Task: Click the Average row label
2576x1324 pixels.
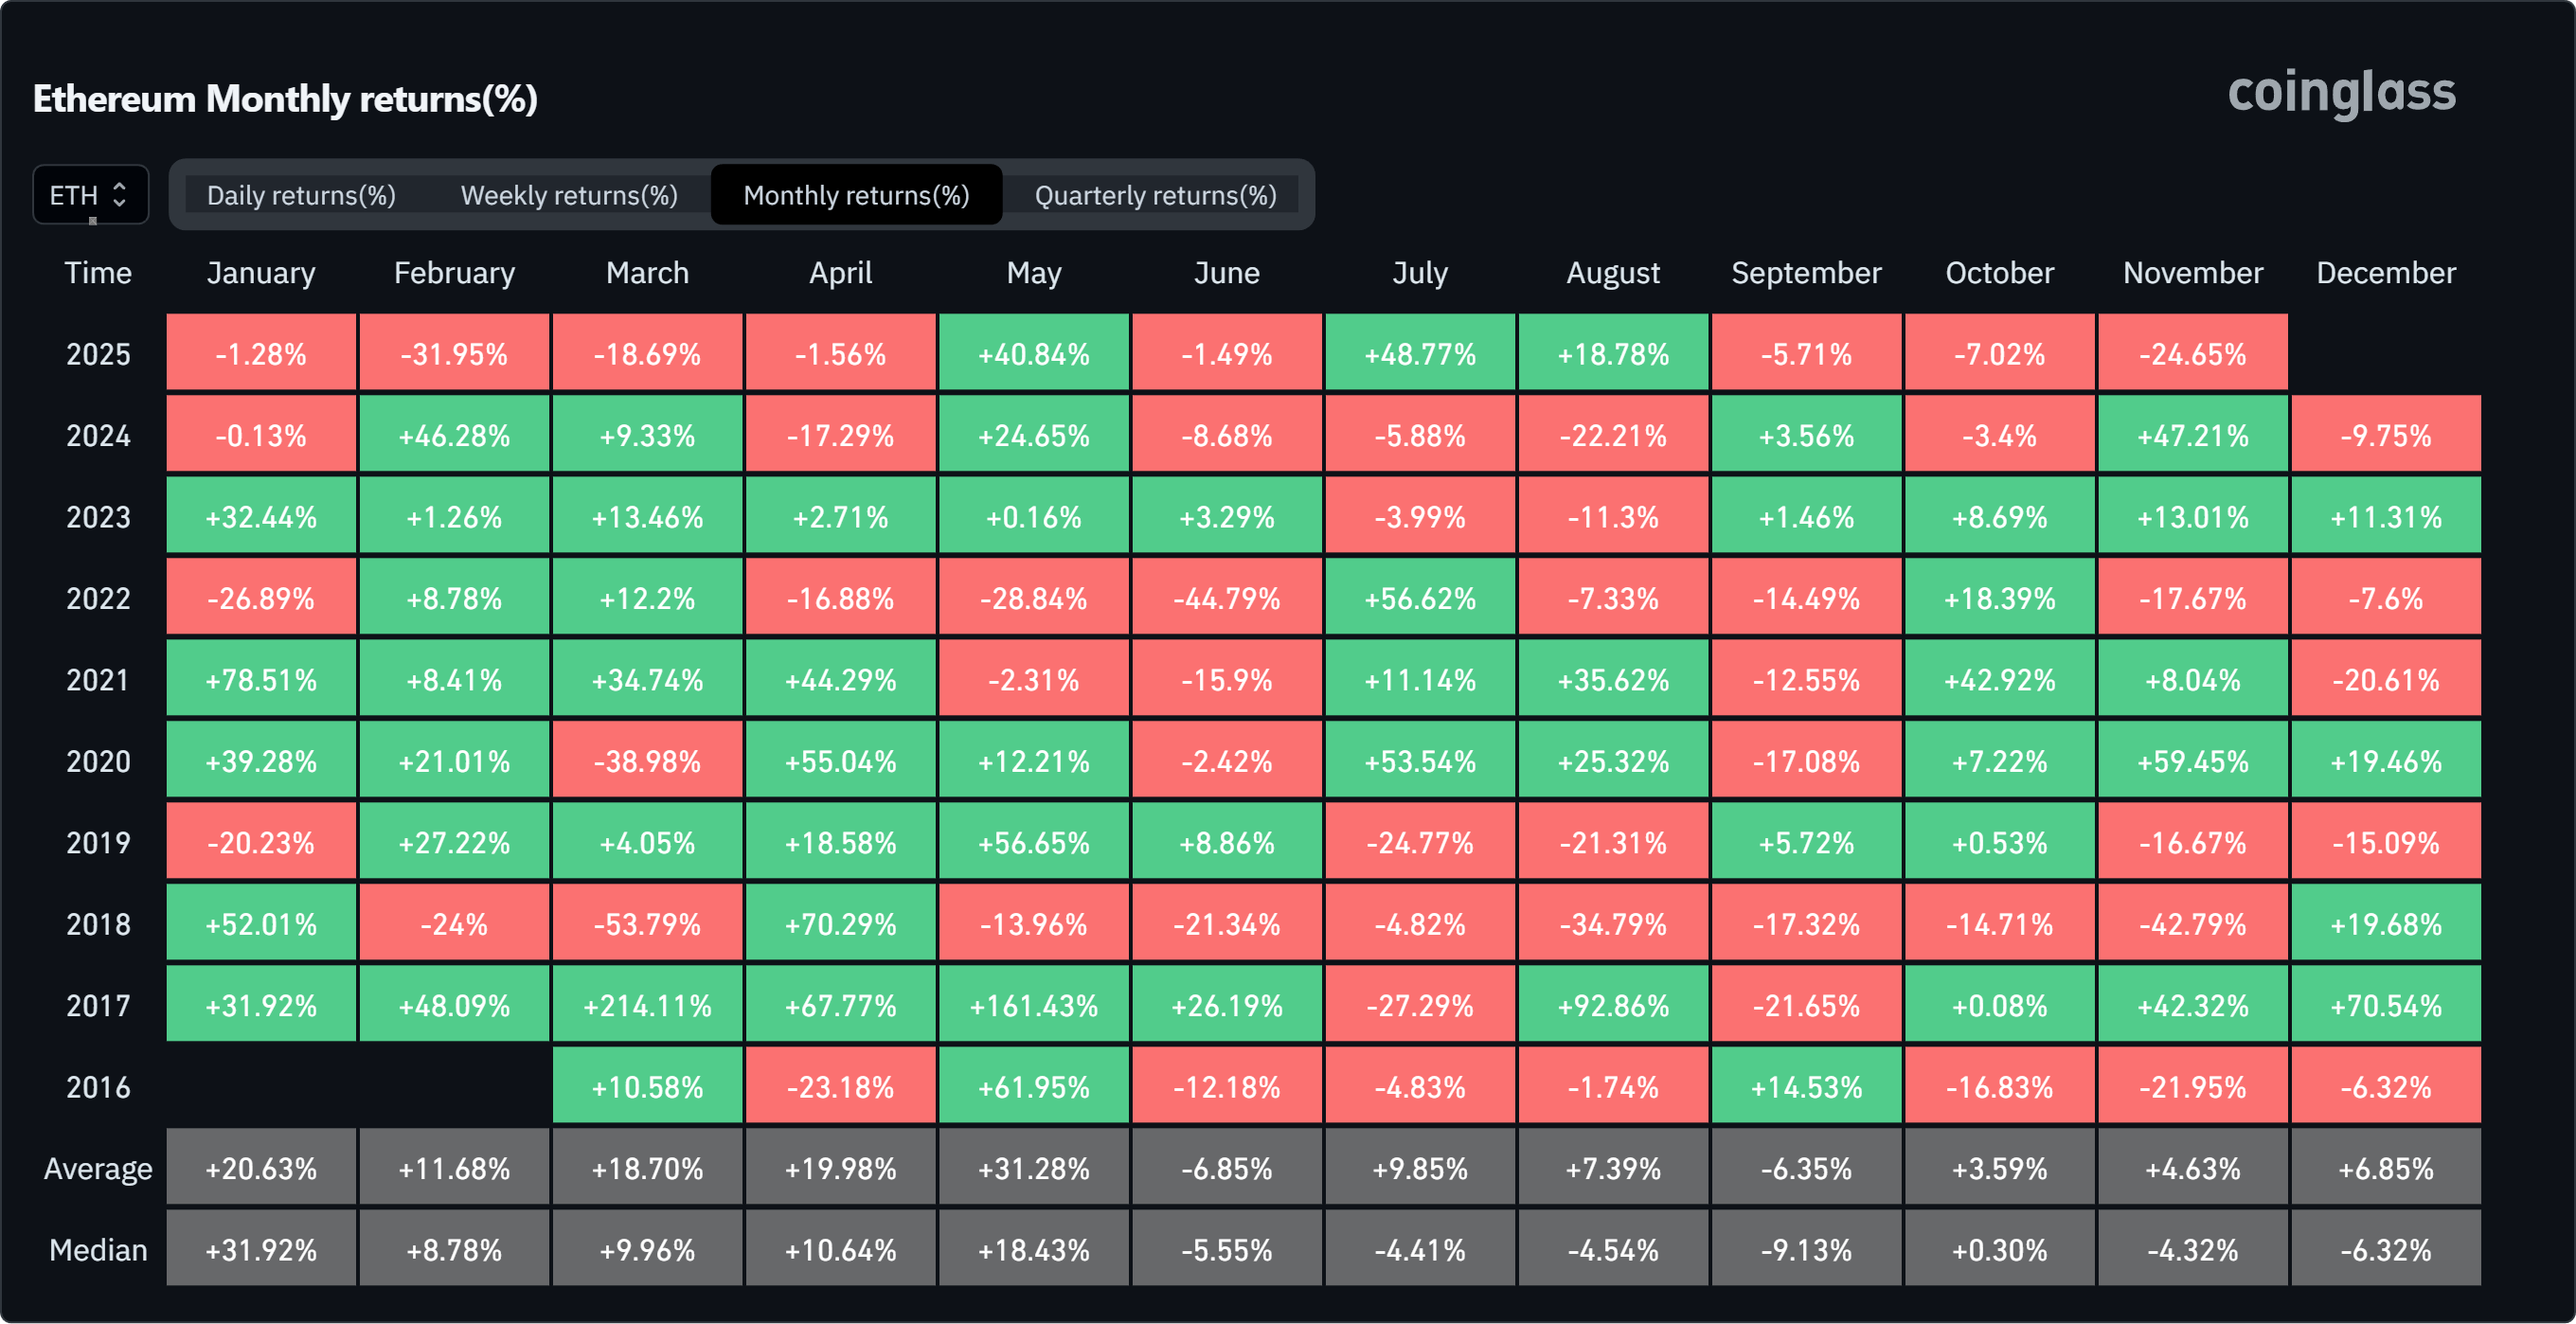Action: (x=98, y=1168)
